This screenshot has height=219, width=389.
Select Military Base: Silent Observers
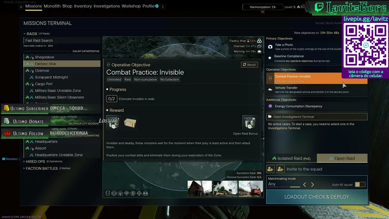pos(62,97)
